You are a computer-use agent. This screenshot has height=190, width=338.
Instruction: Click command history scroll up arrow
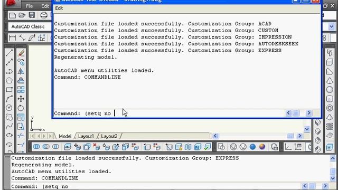333,158
